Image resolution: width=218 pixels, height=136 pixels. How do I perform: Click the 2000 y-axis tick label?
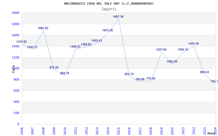(x=16, y=13)
